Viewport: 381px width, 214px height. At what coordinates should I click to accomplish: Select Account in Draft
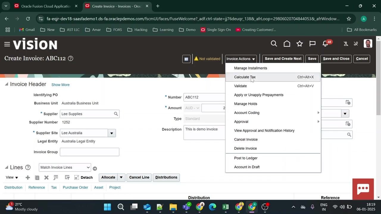(x=273, y=167)
